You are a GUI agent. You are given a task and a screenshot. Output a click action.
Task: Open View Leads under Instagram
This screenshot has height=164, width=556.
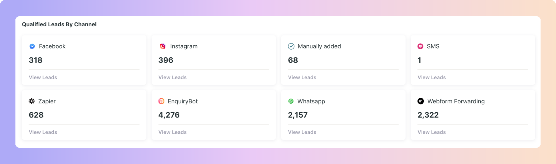(x=172, y=77)
